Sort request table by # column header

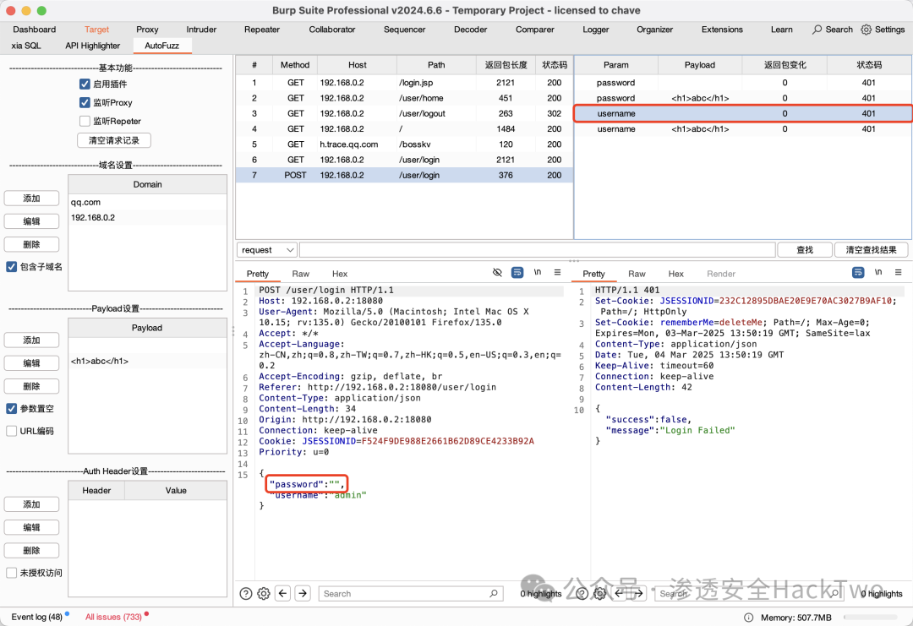[254, 65]
